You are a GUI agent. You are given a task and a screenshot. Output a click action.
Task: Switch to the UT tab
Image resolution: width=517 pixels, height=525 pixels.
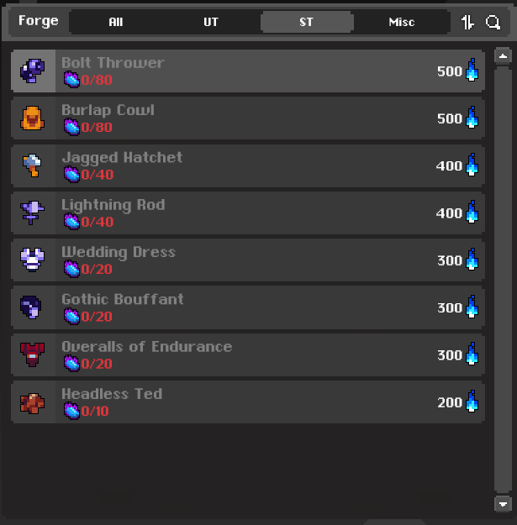(x=211, y=22)
